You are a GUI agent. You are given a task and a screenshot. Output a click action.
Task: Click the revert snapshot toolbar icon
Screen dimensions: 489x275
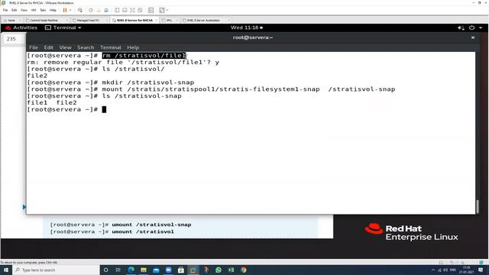coord(99,10)
